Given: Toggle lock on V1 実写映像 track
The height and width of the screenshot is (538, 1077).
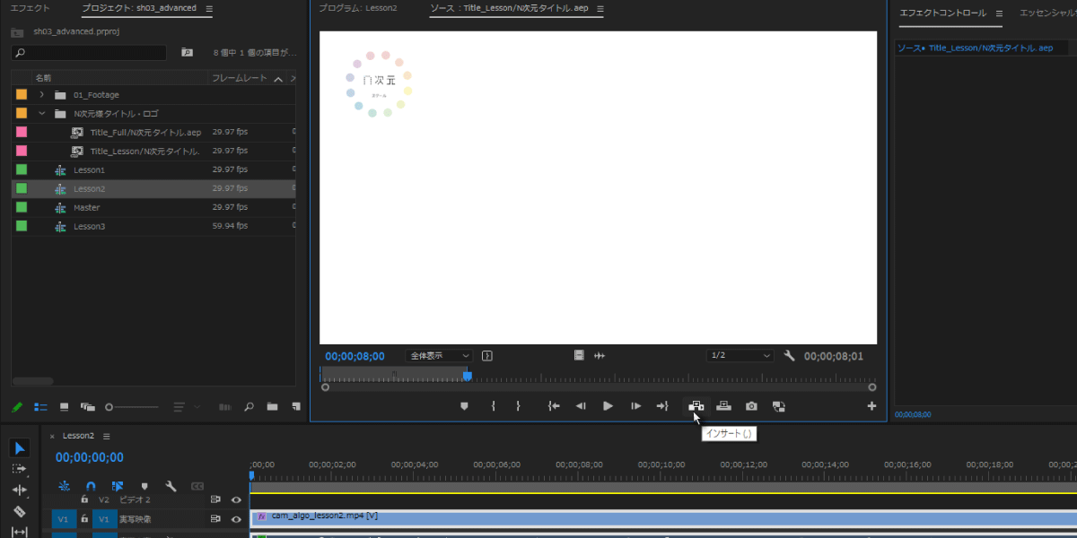Looking at the screenshot, I should tap(84, 518).
